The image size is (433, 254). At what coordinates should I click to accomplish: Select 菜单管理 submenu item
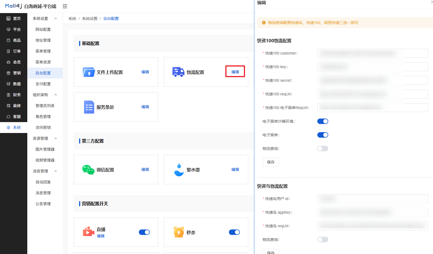click(45, 51)
